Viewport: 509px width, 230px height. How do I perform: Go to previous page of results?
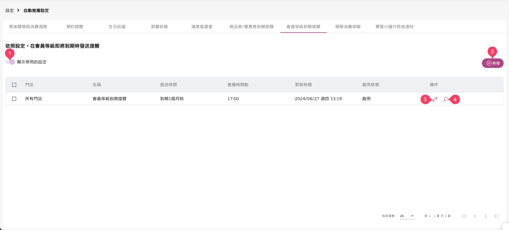(x=475, y=216)
